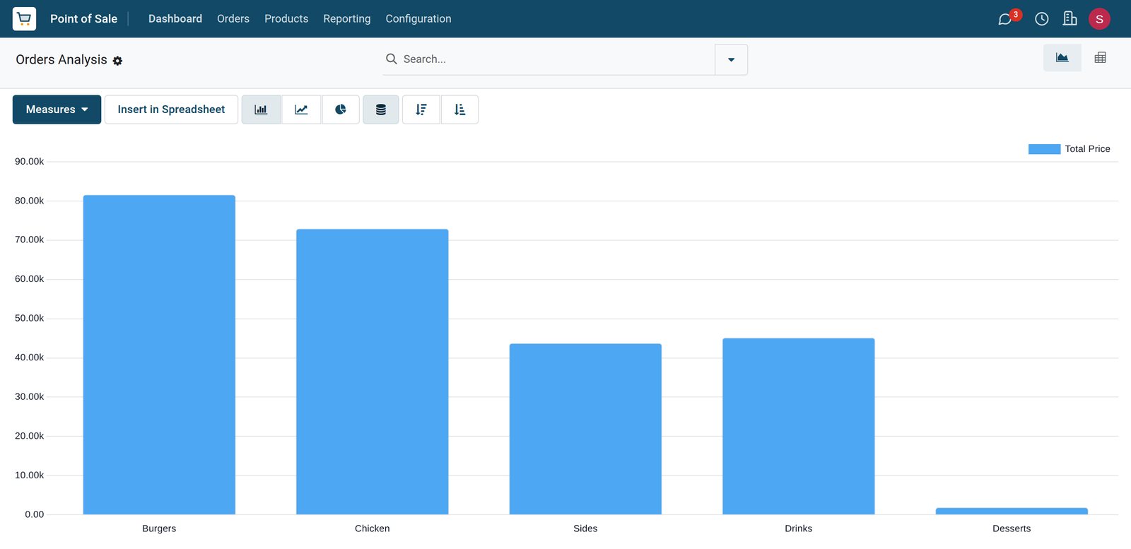Open the Configuration menu
This screenshot has height=549, width=1131.
[x=418, y=18]
